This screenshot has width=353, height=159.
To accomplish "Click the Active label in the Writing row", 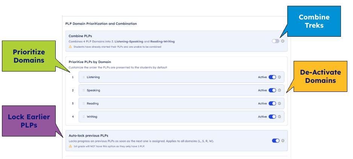I will coord(262,117).
